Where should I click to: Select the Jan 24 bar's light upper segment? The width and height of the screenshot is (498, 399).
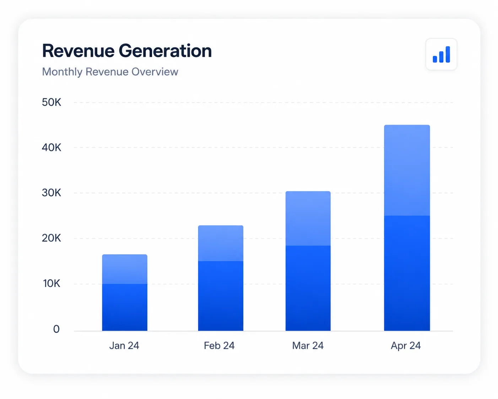pyautogui.click(x=125, y=269)
